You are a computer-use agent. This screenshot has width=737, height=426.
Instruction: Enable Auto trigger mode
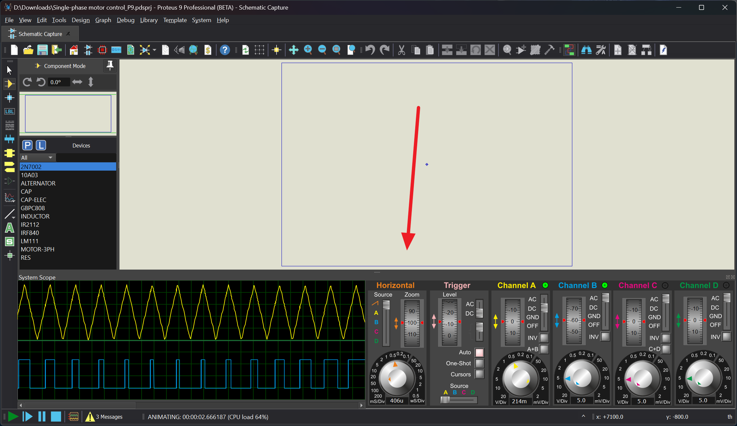[x=479, y=352]
